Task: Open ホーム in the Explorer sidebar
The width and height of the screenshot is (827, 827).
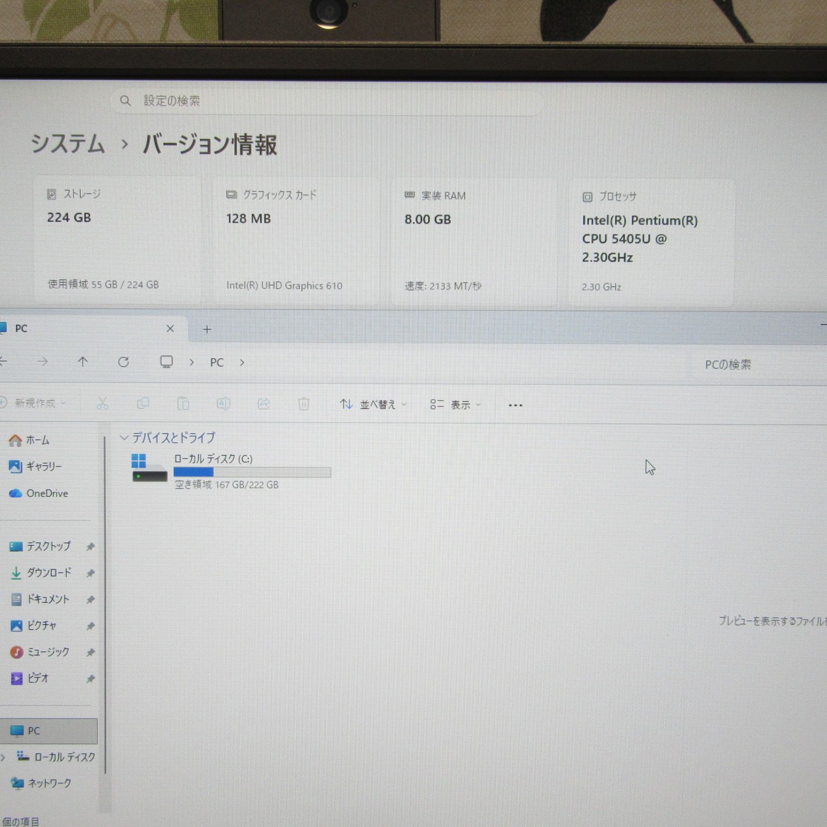Action: pyautogui.click(x=30, y=440)
